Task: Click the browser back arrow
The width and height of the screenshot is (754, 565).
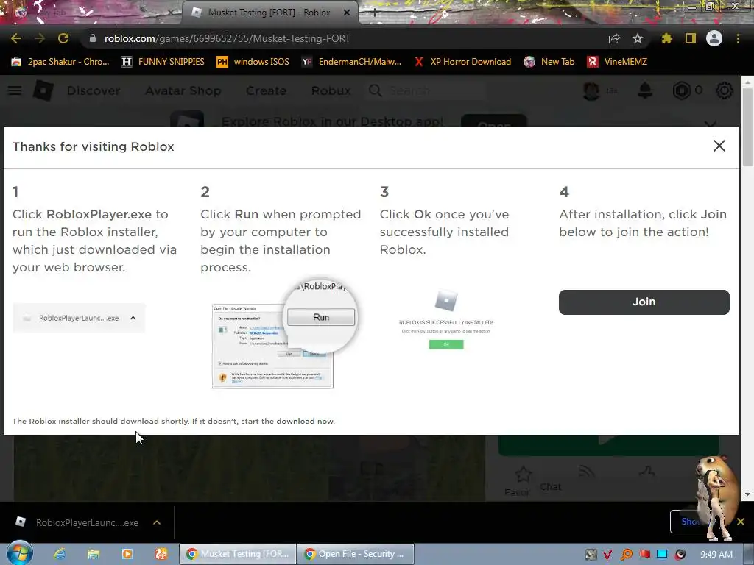Action: click(x=16, y=38)
